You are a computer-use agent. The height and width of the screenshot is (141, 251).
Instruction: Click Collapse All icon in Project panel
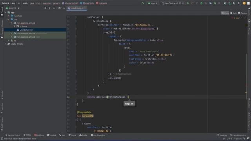point(54,8)
